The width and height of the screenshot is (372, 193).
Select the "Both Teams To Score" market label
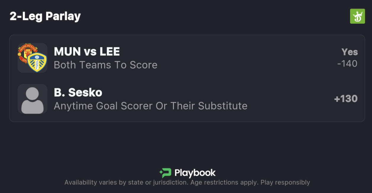[x=105, y=65]
